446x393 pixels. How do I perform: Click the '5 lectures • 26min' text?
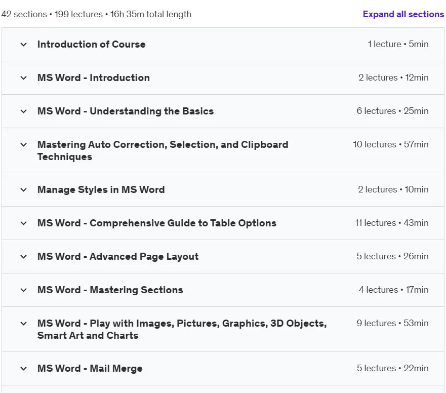[x=392, y=256]
